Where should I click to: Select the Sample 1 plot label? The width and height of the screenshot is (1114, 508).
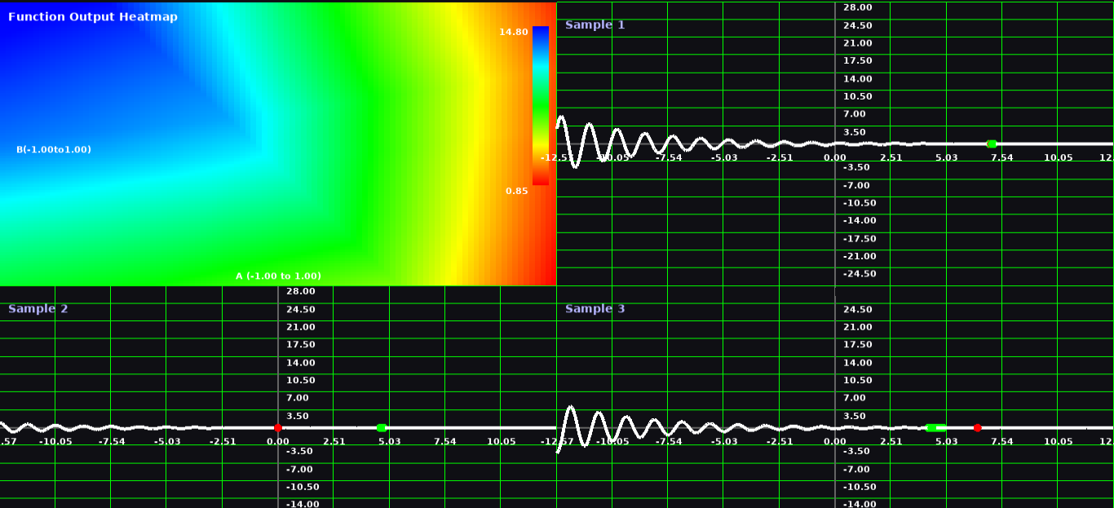point(595,24)
